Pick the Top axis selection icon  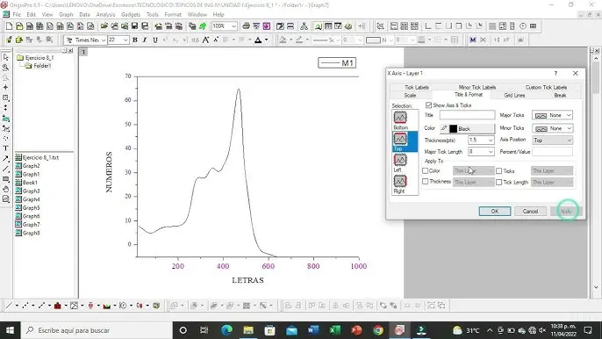click(400, 139)
